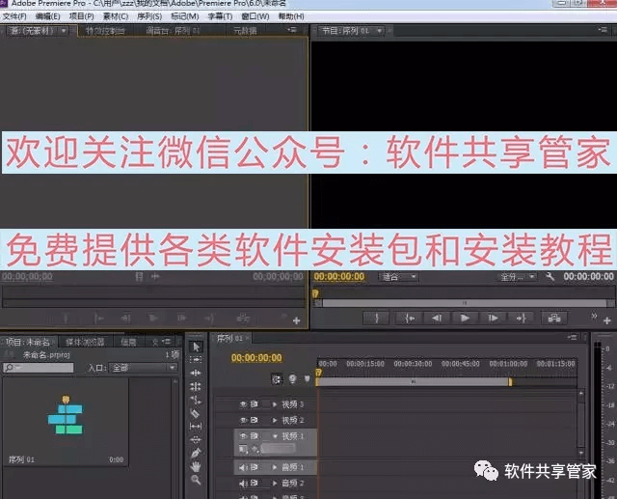Open 标记(M) menu
The width and height of the screenshot is (617, 499).
point(184,16)
